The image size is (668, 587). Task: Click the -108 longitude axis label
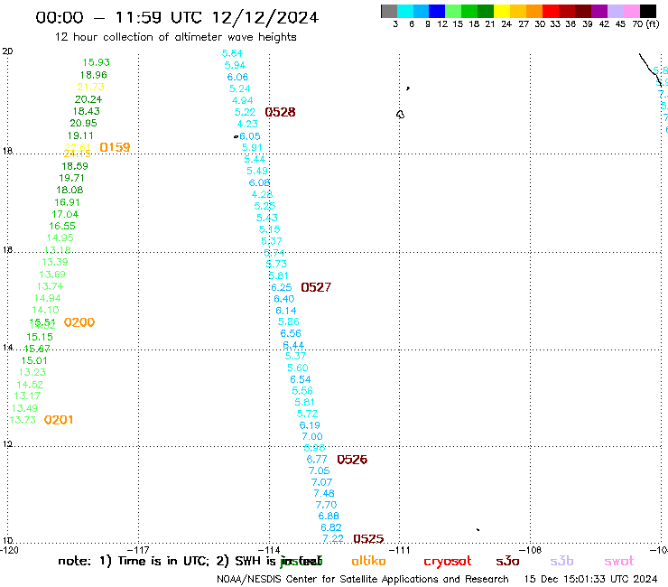pyautogui.click(x=531, y=550)
